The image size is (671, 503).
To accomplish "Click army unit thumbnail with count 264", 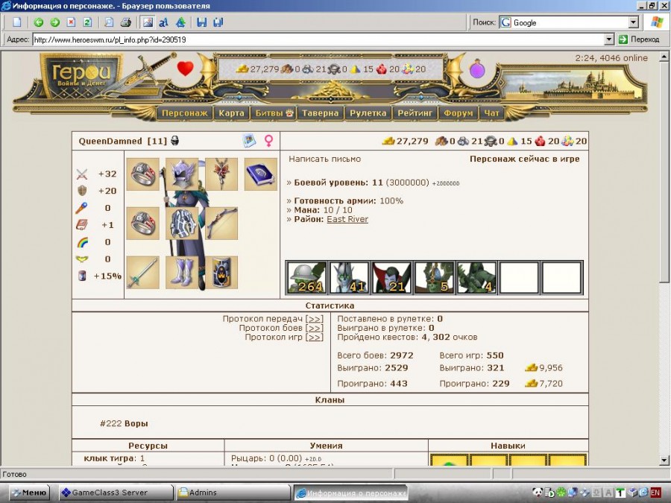I will [x=306, y=278].
